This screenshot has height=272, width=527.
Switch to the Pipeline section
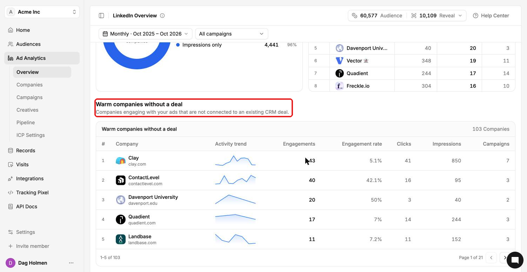click(x=26, y=123)
